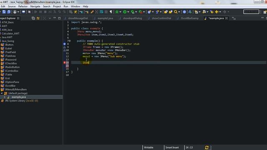Open Project Explorer View Menu chevron
This screenshot has width=267, height=150.
pyautogui.click(x=50, y=18)
